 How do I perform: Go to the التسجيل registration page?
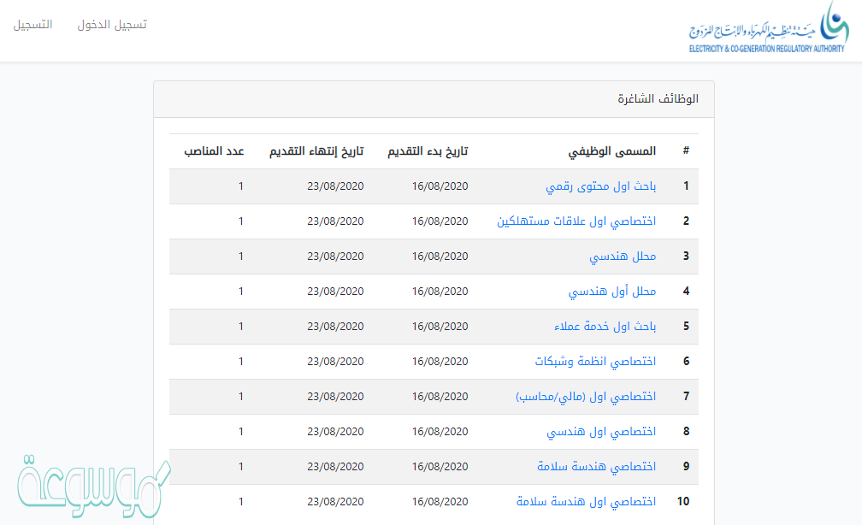(32, 25)
